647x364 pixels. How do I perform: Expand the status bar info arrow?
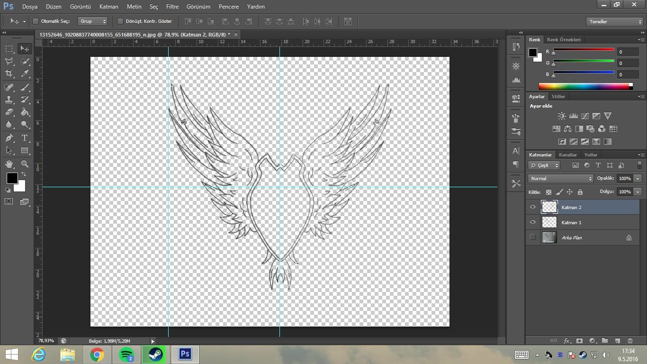point(153,341)
